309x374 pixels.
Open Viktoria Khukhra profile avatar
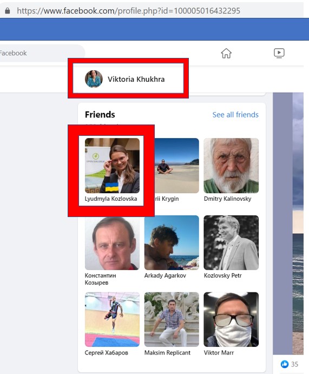tap(94, 79)
